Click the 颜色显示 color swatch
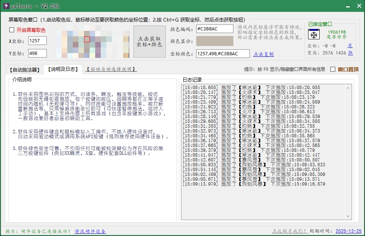This screenshot has width=365, height=236. 215,41
